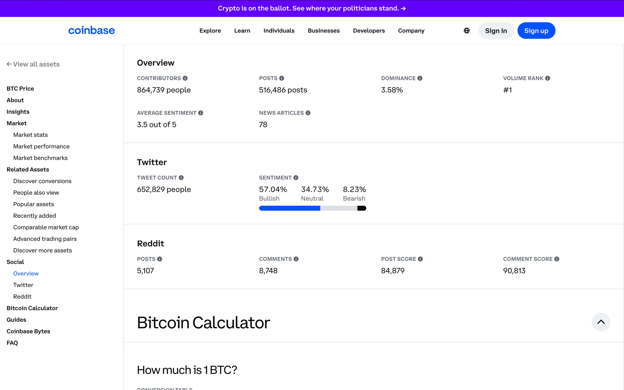Open the Developers navigation menu

pyautogui.click(x=369, y=31)
